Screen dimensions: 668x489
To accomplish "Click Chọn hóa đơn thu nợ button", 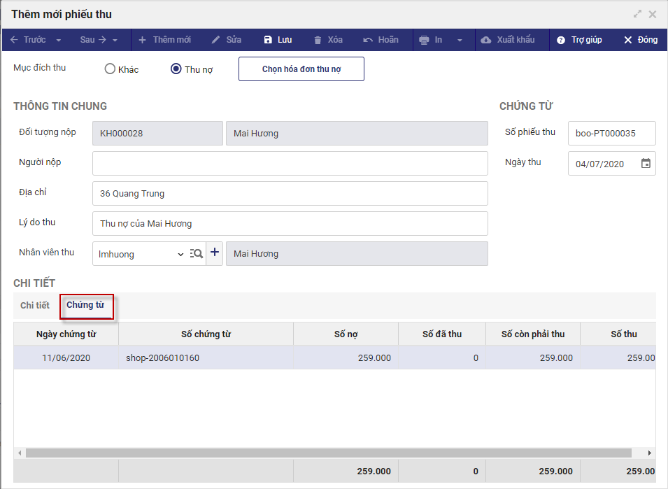I will (x=301, y=69).
